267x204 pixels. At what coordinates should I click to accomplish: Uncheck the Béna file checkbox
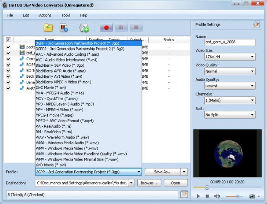8,82
